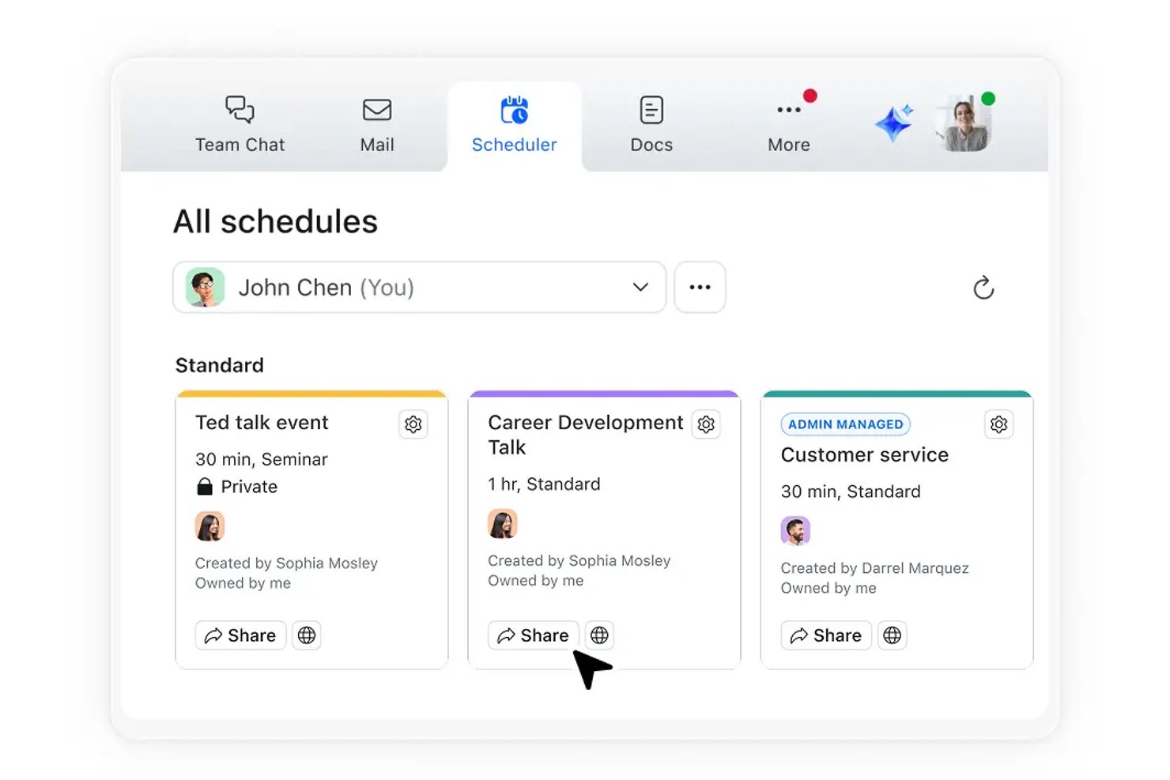This screenshot has height=780, width=1170.
Task: Open globe booking page for Ted talk event
Action: [307, 635]
